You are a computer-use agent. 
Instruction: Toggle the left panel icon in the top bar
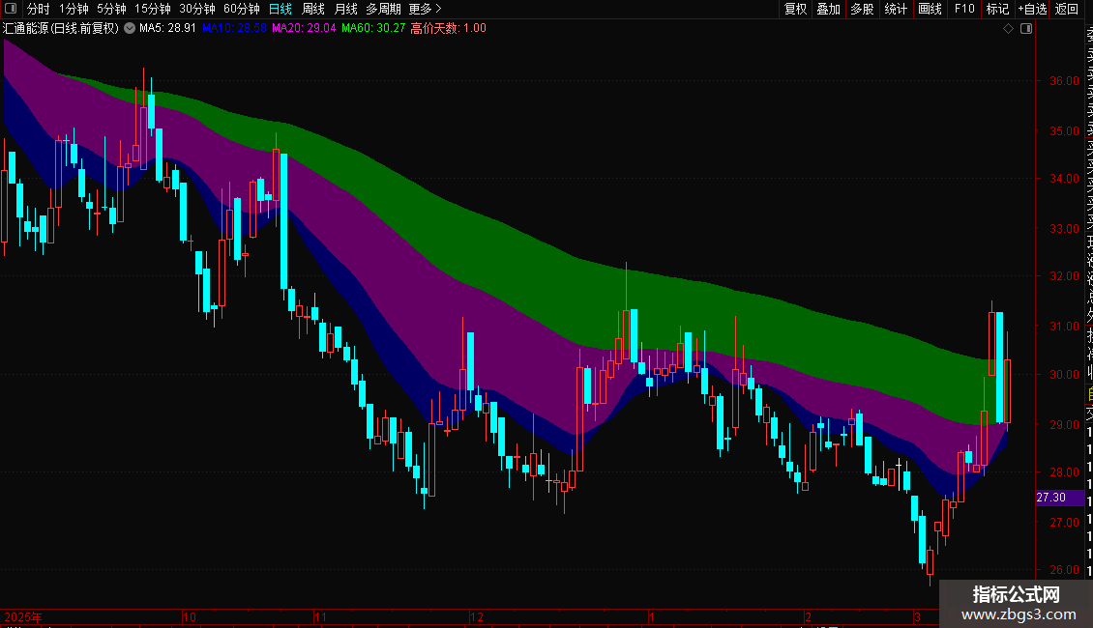(11, 9)
